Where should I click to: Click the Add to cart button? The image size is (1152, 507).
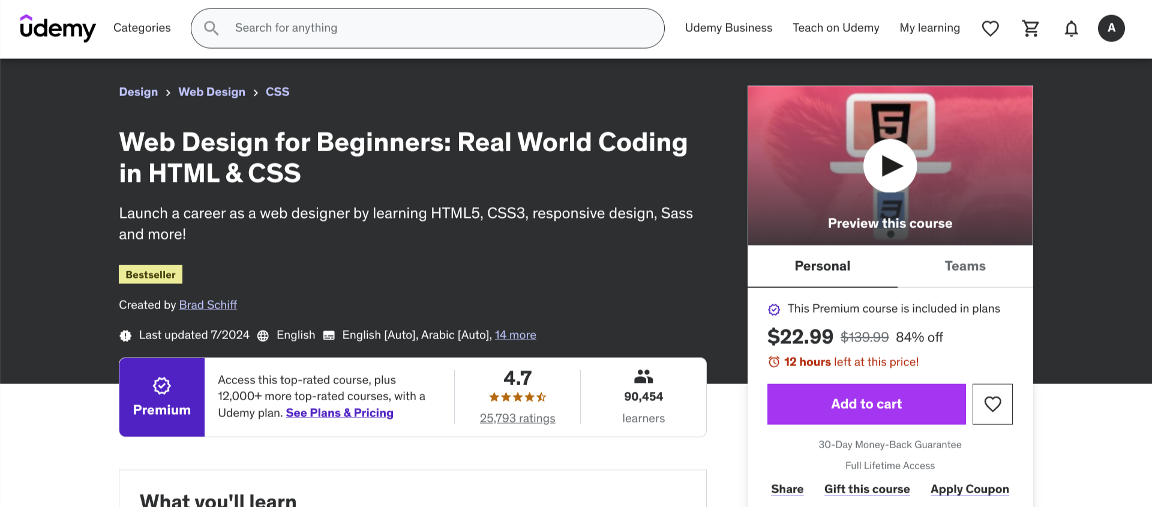pos(866,404)
